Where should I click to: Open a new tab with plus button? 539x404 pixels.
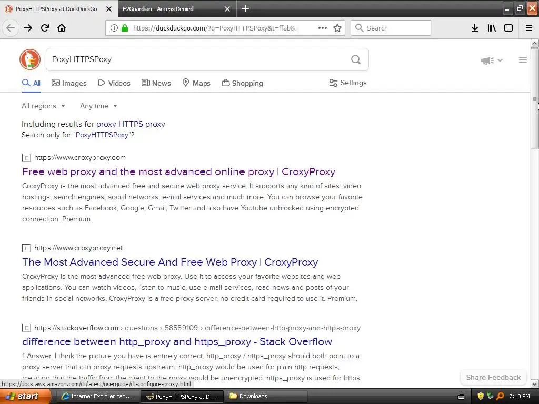point(245,8)
